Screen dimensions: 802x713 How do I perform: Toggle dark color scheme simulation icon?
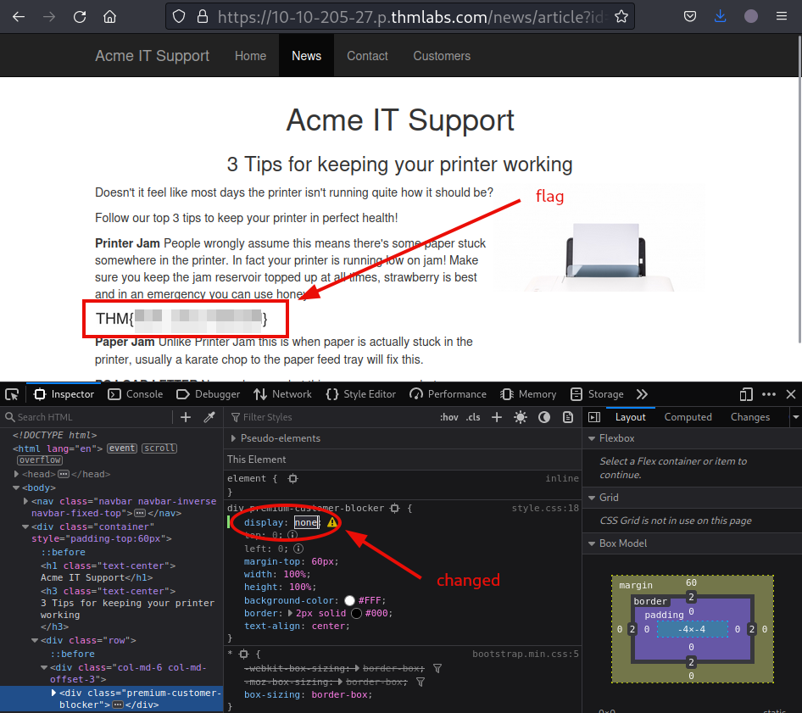pyautogui.click(x=544, y=417)
